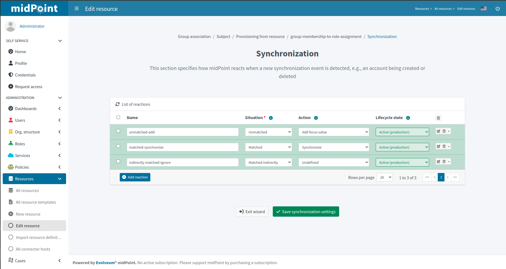Delete the matched-synchronize reaction with trash icon
The image size is (506, 269).
click(444, 146)
